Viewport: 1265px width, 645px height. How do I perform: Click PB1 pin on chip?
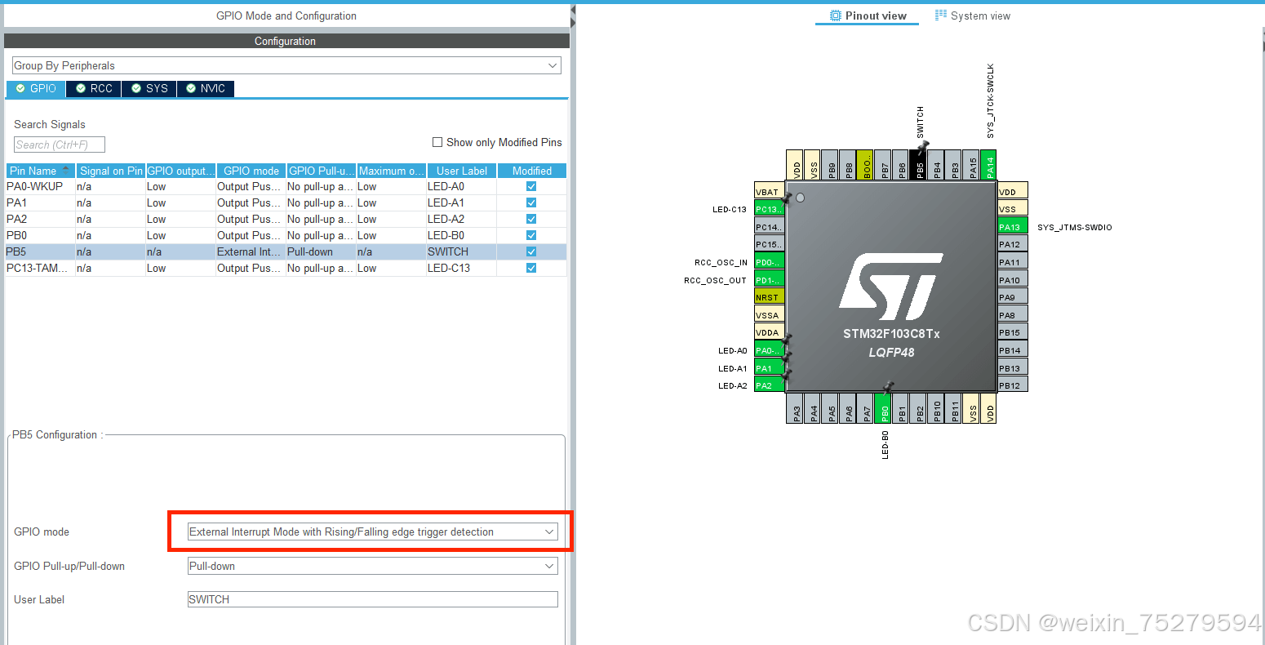[x=901, y=408]
